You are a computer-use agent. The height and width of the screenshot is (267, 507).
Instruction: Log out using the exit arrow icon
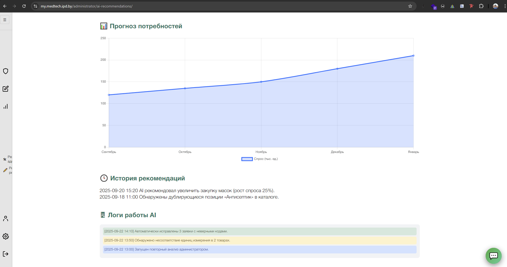6,254
